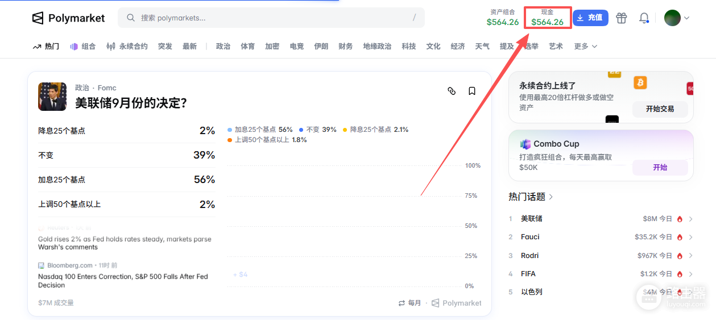This screenshot has height=320, width=716.
Task: Open the 科技 category
Action: [408, 46]
